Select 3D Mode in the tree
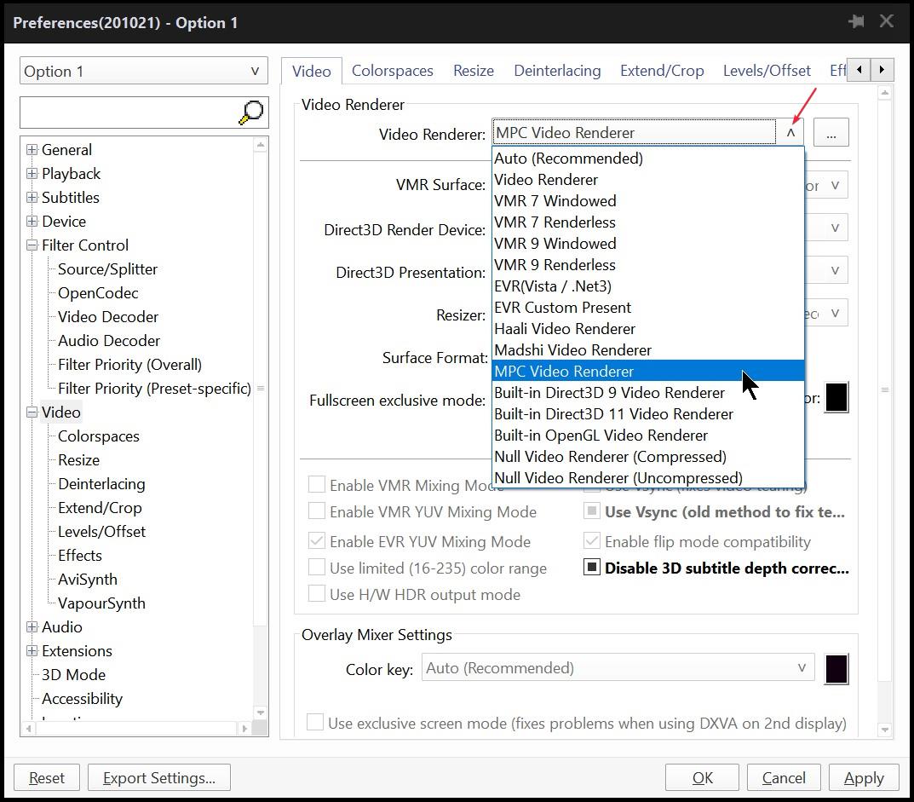This screenshot has width=914, height=802. coord(74,675)
